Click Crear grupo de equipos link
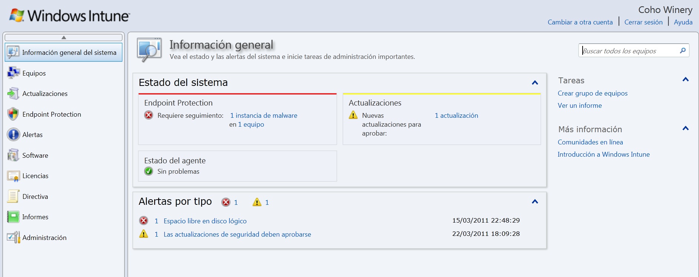Image resolution: width=699 pixels, height=277 pixels. pyautogui.click(x=592, y=93)
